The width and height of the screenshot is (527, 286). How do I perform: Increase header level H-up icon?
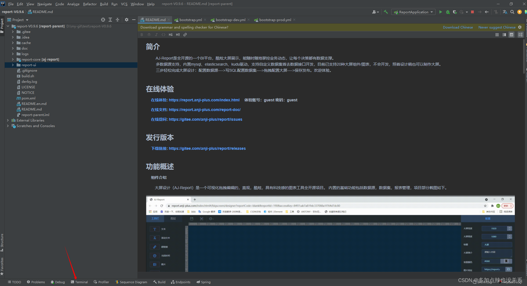click(x=178, y=35)
